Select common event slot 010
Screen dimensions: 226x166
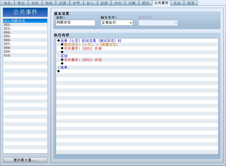click(25, 55)
